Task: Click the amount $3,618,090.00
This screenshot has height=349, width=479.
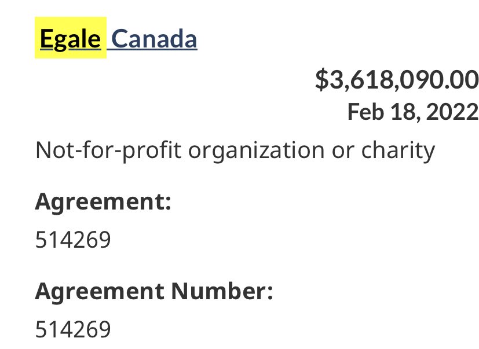Action: [397, 79]
